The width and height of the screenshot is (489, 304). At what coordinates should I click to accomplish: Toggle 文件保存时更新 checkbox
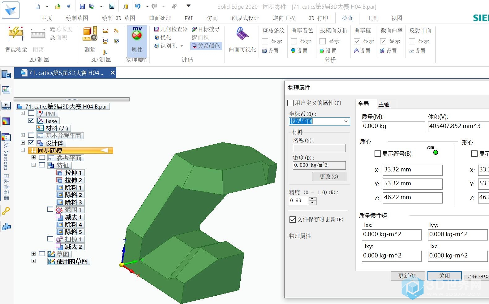point(292,220)
